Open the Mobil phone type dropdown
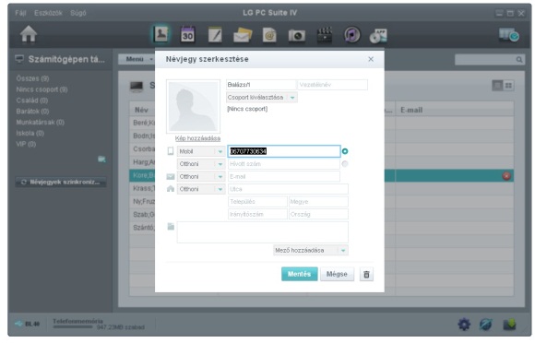Image resolution: width=535 pixels, height=343 pixels. (x=201, y=151)
